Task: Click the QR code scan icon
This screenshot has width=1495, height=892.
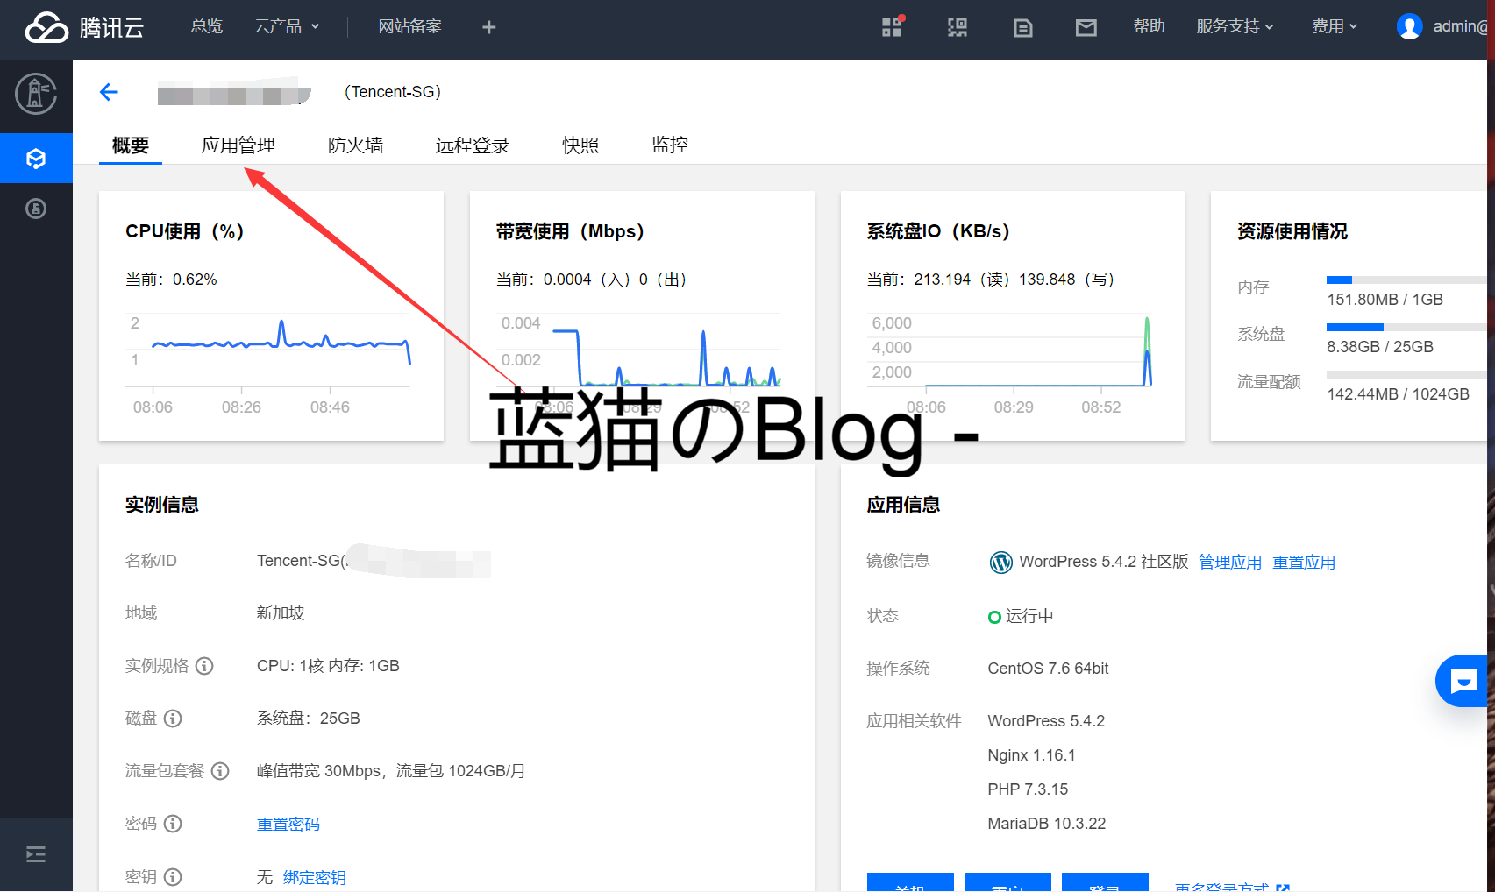Action: [x=958, y=27]
